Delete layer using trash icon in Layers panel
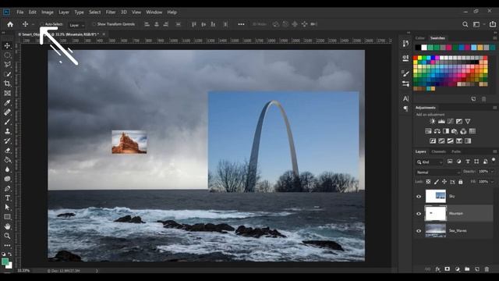The image size is (499, 281). point(487,269)
